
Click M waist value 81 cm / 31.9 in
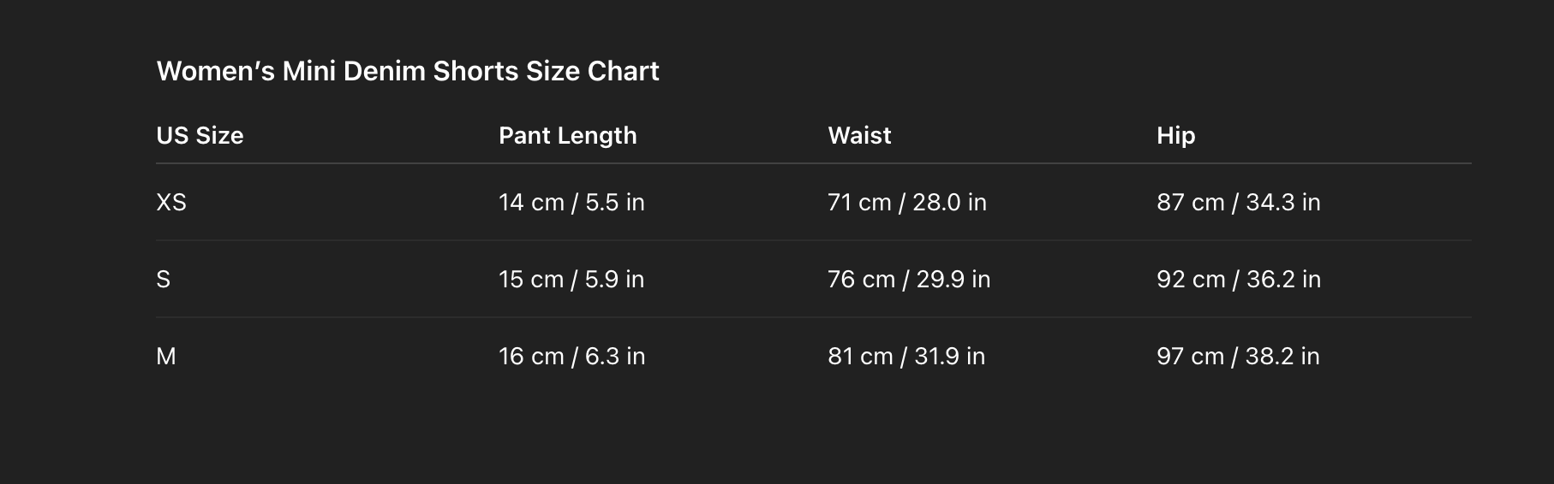906,356
